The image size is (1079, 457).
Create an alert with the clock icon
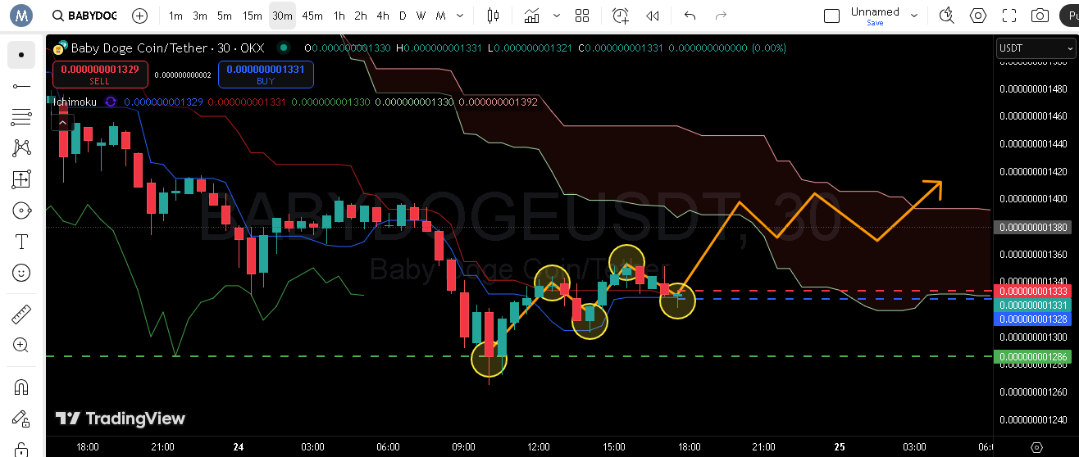pos(621,16)
